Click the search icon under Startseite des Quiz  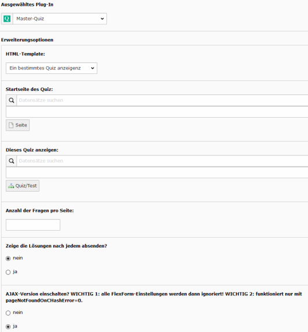(12, 100)
